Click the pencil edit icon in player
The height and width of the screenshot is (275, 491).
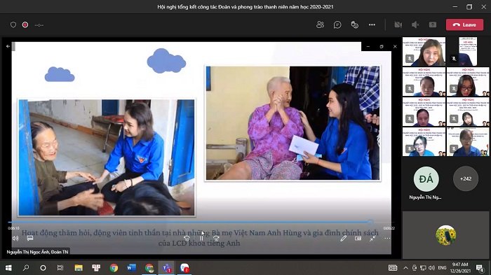pyautogui.click(x=343, y=239)
